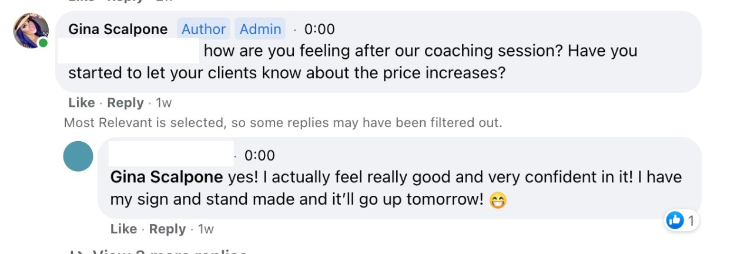This screenshot has height=254, width=737.
Task: Click the Gina Scalpone mention in the reply
Action: (x=166, y=177)
